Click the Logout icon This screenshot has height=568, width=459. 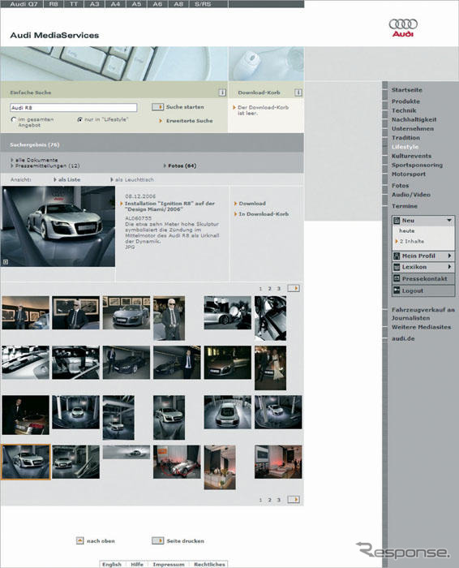[397, 290]
